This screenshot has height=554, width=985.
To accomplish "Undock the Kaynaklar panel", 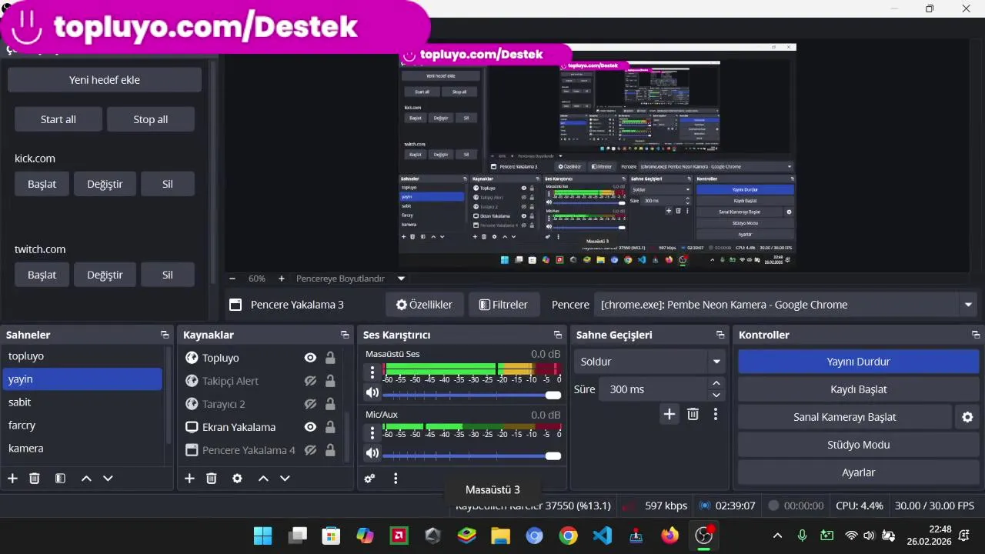I will 345,335.
